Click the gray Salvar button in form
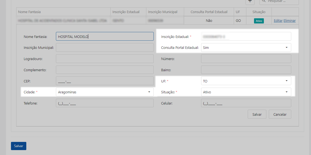The width and height of the screenshot is (311, 155). pos(257,114)
